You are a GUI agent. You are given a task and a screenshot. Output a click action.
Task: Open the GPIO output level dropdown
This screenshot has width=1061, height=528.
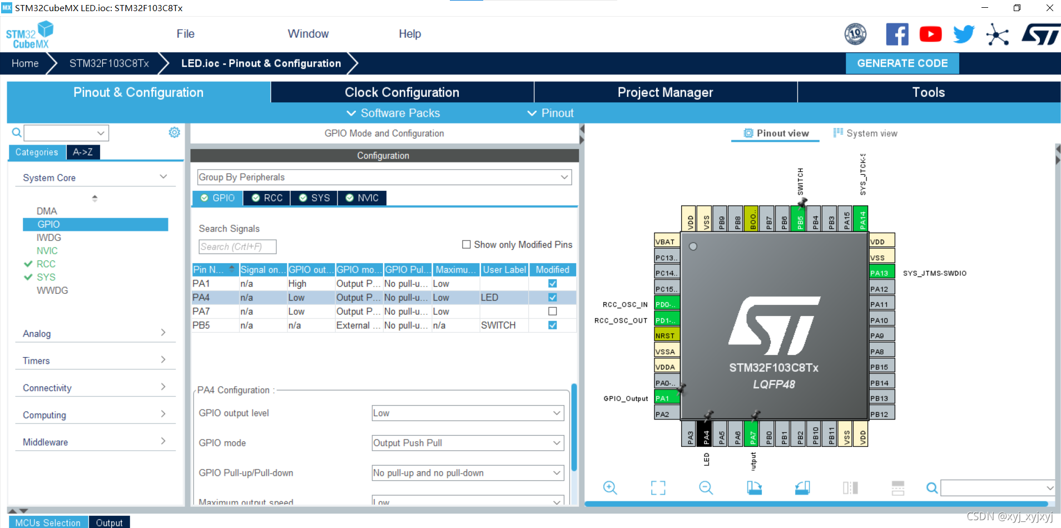pyautogui.click(x=468, y=413)
